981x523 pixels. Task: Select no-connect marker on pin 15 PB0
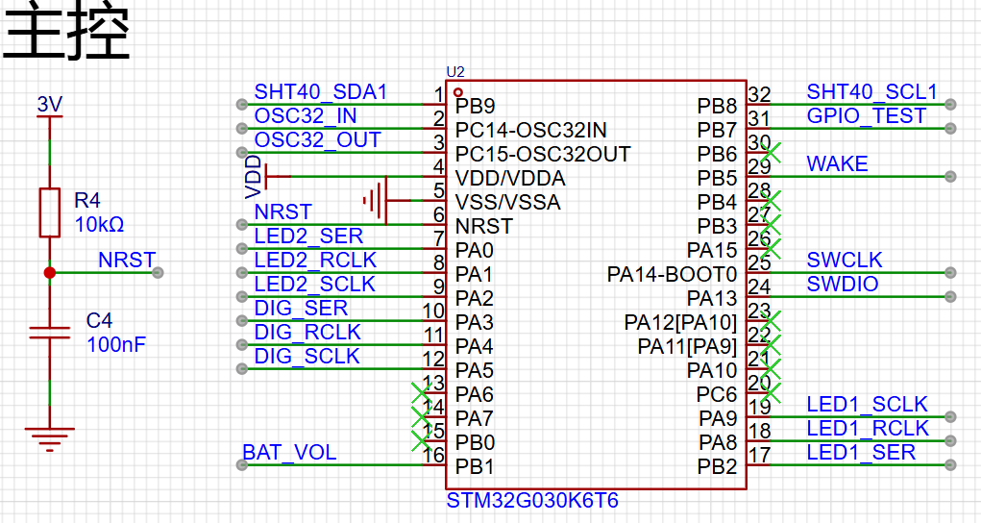pyautogui.click(x=421, y=441)
